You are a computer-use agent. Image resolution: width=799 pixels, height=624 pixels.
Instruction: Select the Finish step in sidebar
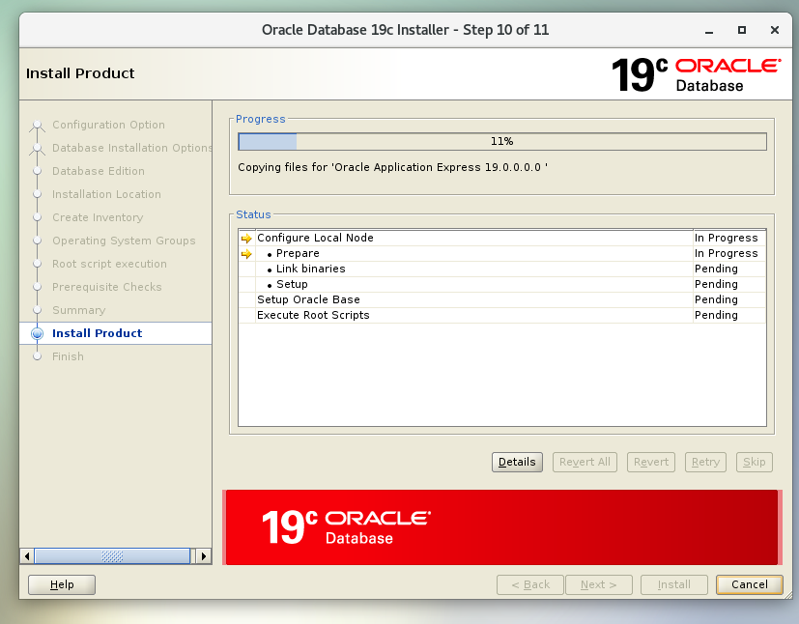click(68, 356)
